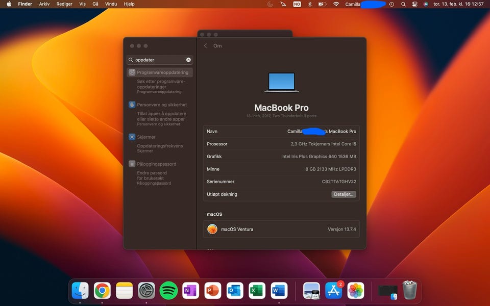Open the Arkiv menu
Viewport: 490px width, 306px height.
tap(44, 4)
